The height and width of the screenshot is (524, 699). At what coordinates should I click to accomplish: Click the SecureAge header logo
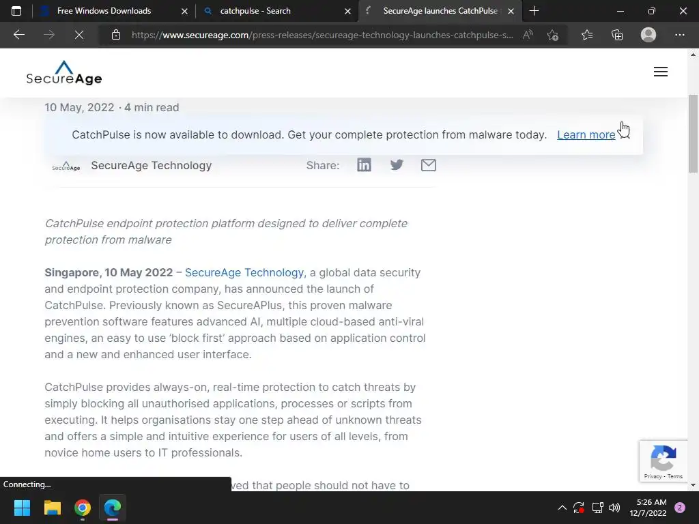64,72
